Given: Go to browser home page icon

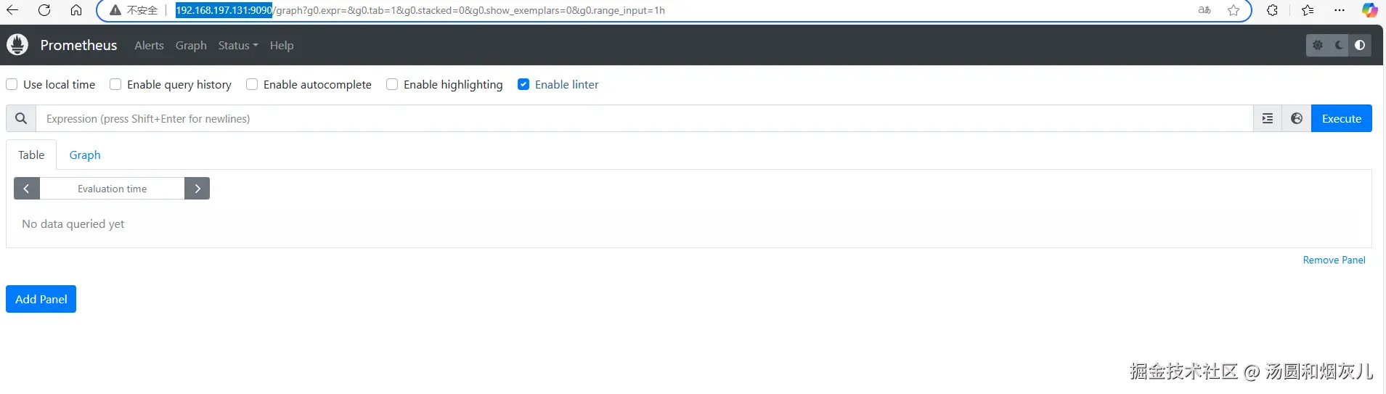Looking at the screenshot, I should [x=76, y=10].
